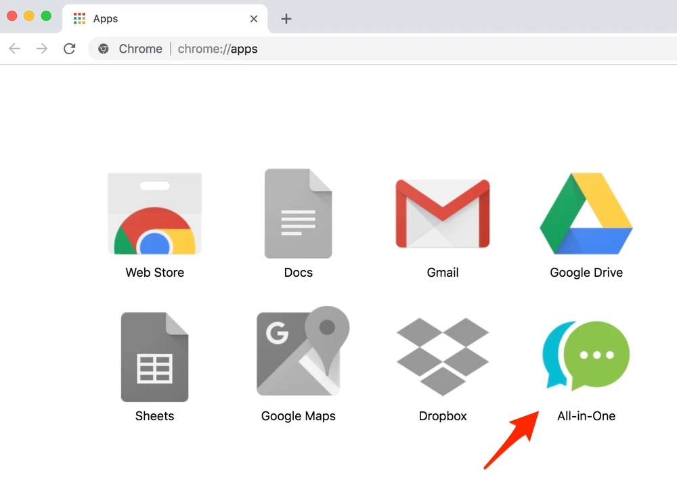The width and height of the screenshot is (677, 498).
Task: Launch the Google Drive triangle icon
Action: click(x=586, y=214)
